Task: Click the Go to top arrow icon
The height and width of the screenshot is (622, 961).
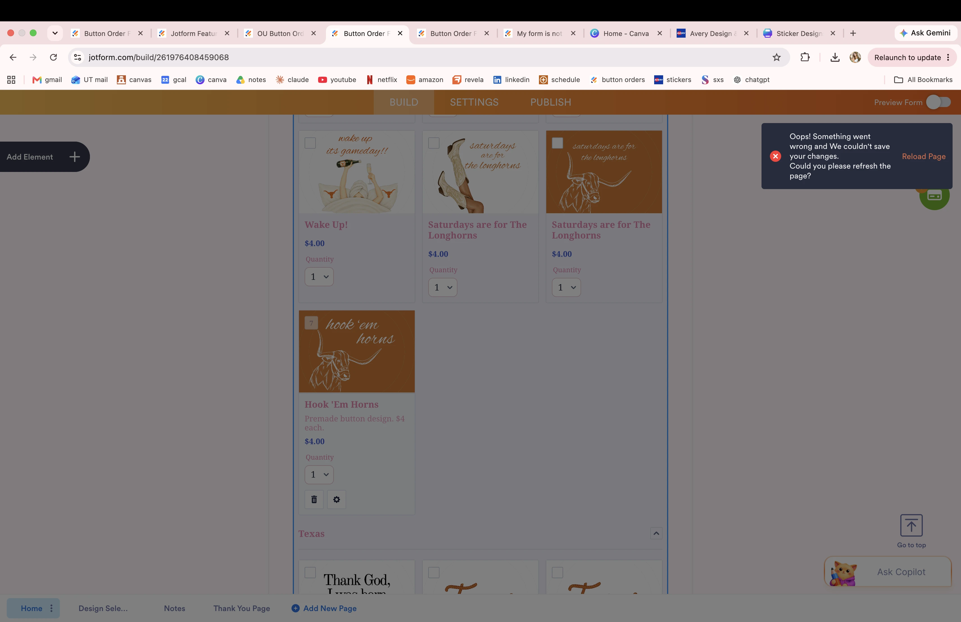Action: click(911, 525)
